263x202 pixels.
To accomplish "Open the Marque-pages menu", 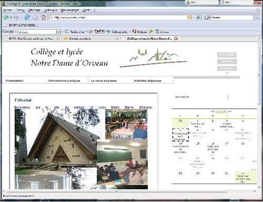I will (70, 10).
